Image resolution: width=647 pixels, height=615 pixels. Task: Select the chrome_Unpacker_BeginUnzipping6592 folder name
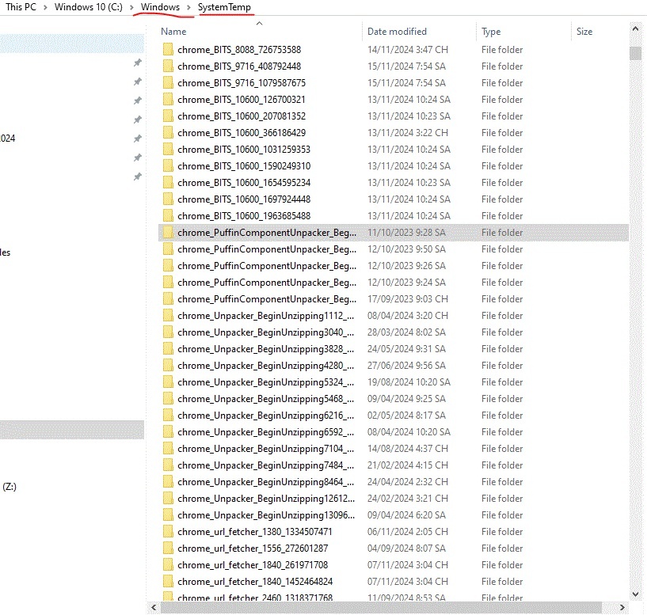click(x=266, y=432)
